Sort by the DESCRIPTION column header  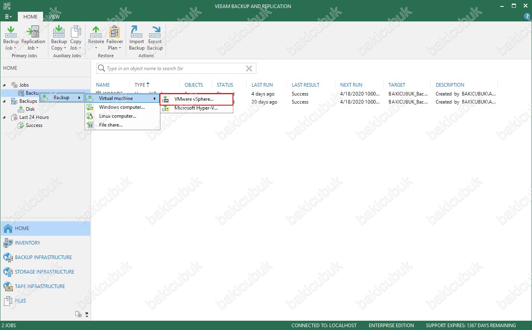[x=450, y=85]
